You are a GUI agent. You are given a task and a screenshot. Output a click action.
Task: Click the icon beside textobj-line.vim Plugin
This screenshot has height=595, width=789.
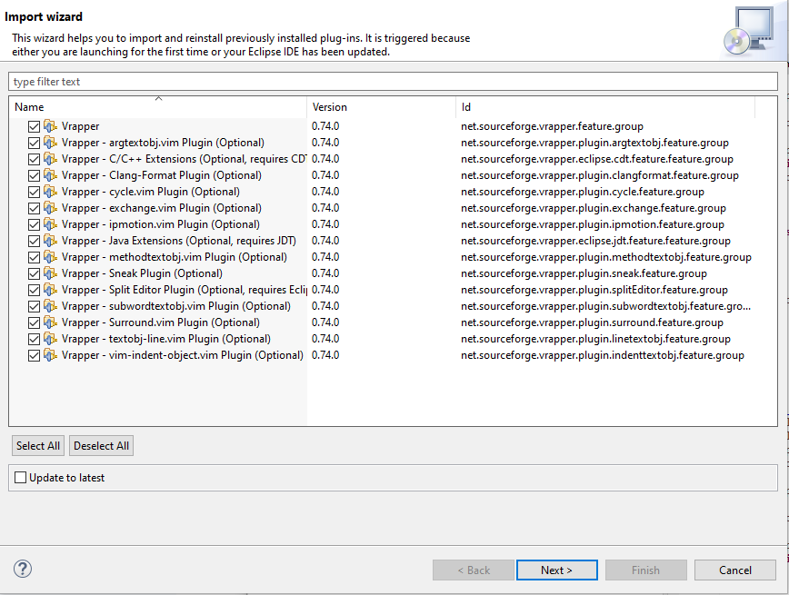50,339
